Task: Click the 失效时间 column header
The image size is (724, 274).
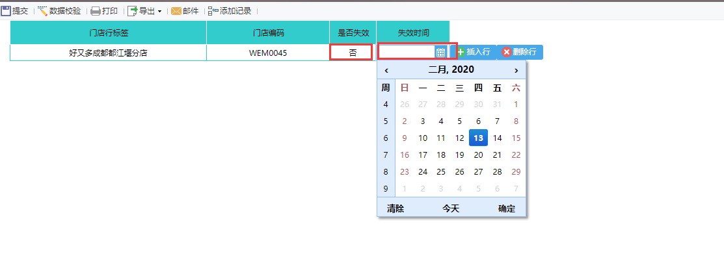Action: pos(413,32)
